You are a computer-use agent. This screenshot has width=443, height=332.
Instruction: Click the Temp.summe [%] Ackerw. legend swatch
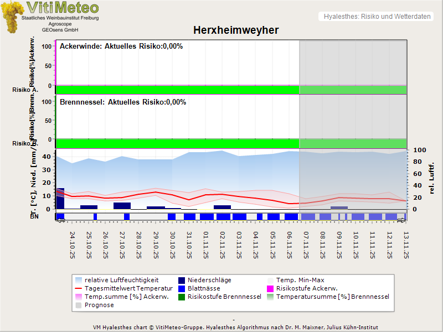[78, 297]
